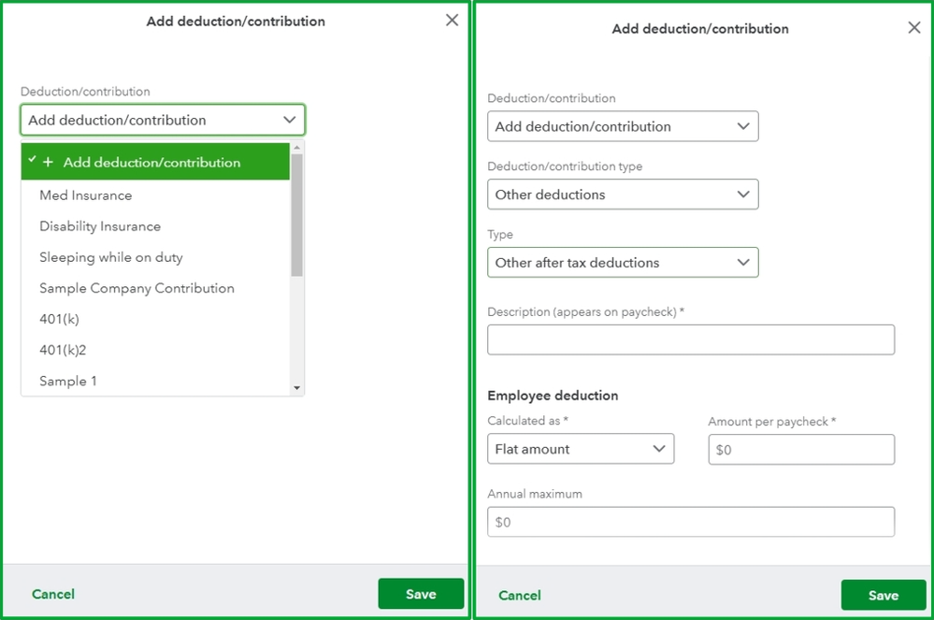
Task: Select the 401(k) option
Action: tap(59, 319)
